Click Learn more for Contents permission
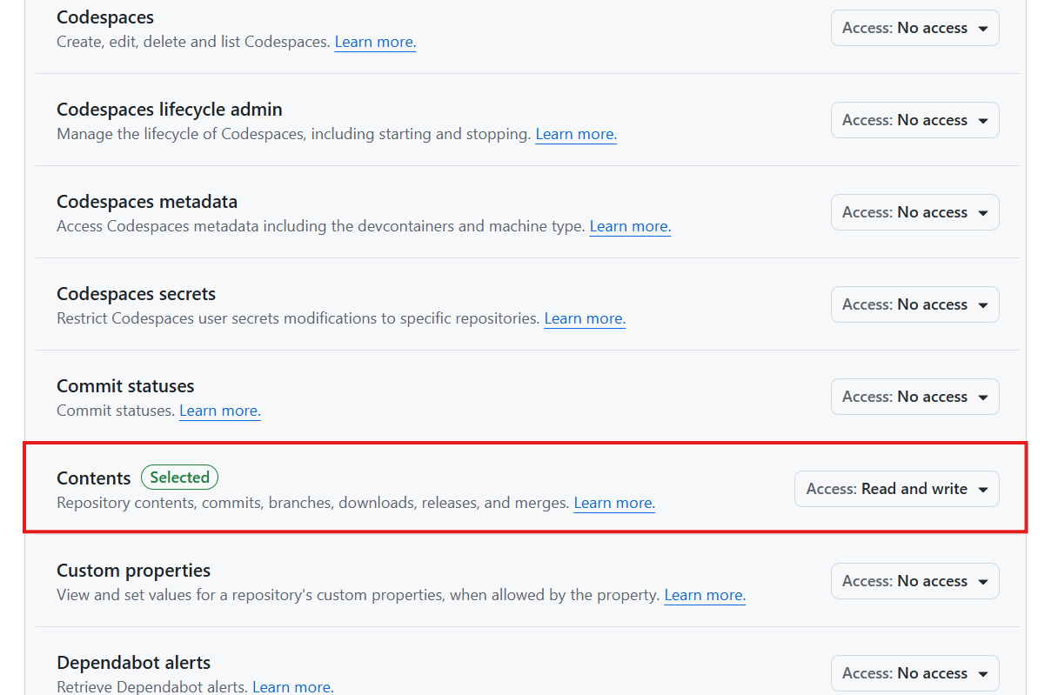Image resolution: width=1058 pixels, height=695 pixels. (614, 503)
